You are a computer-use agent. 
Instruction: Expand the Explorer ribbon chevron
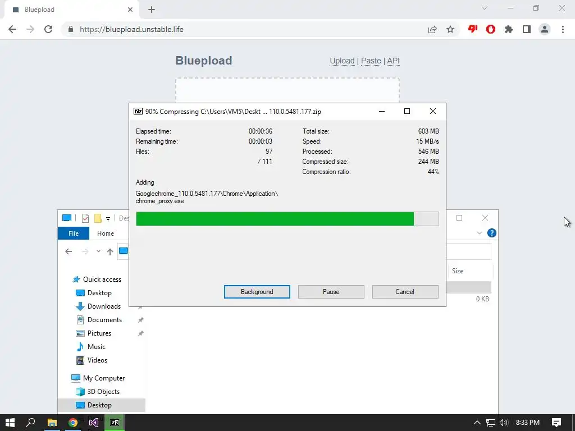(480, 233)
